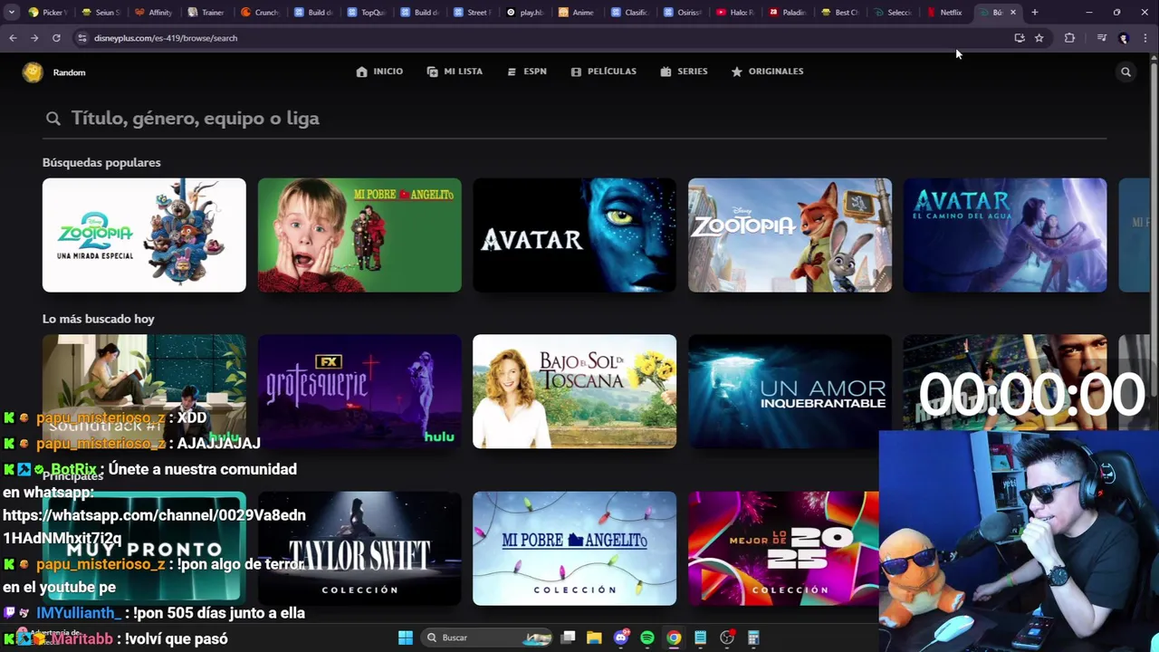Go to INICIO in the navigation
1159x652 pixels.
[x=379, y=72]
